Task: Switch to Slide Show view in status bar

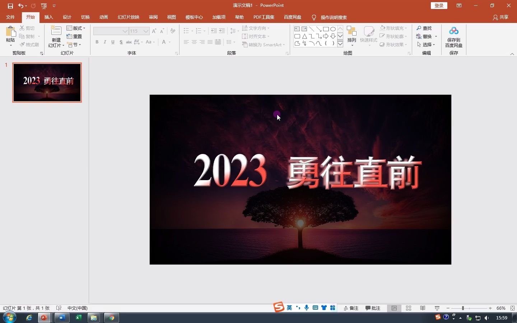Action: click(x=437, y=308)
